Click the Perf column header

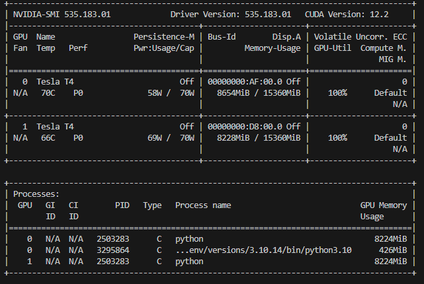click(x=78, y=48)
